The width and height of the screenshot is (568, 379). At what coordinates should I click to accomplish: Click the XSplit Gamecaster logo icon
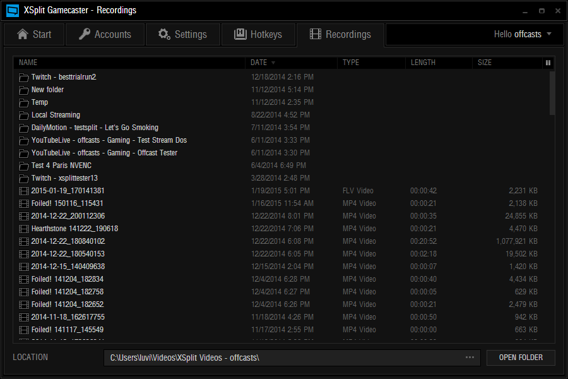[12, 10]
